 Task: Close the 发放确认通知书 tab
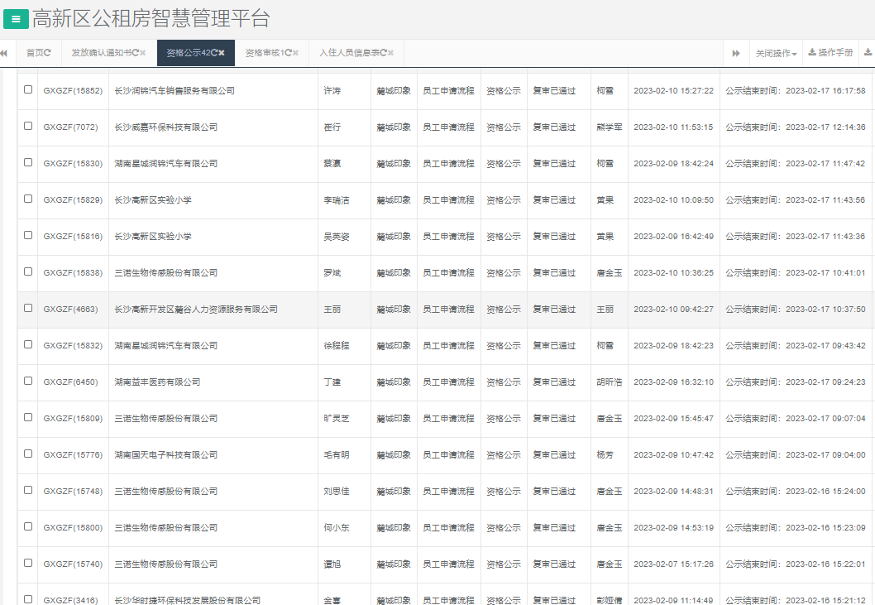[x=142, y=52]
